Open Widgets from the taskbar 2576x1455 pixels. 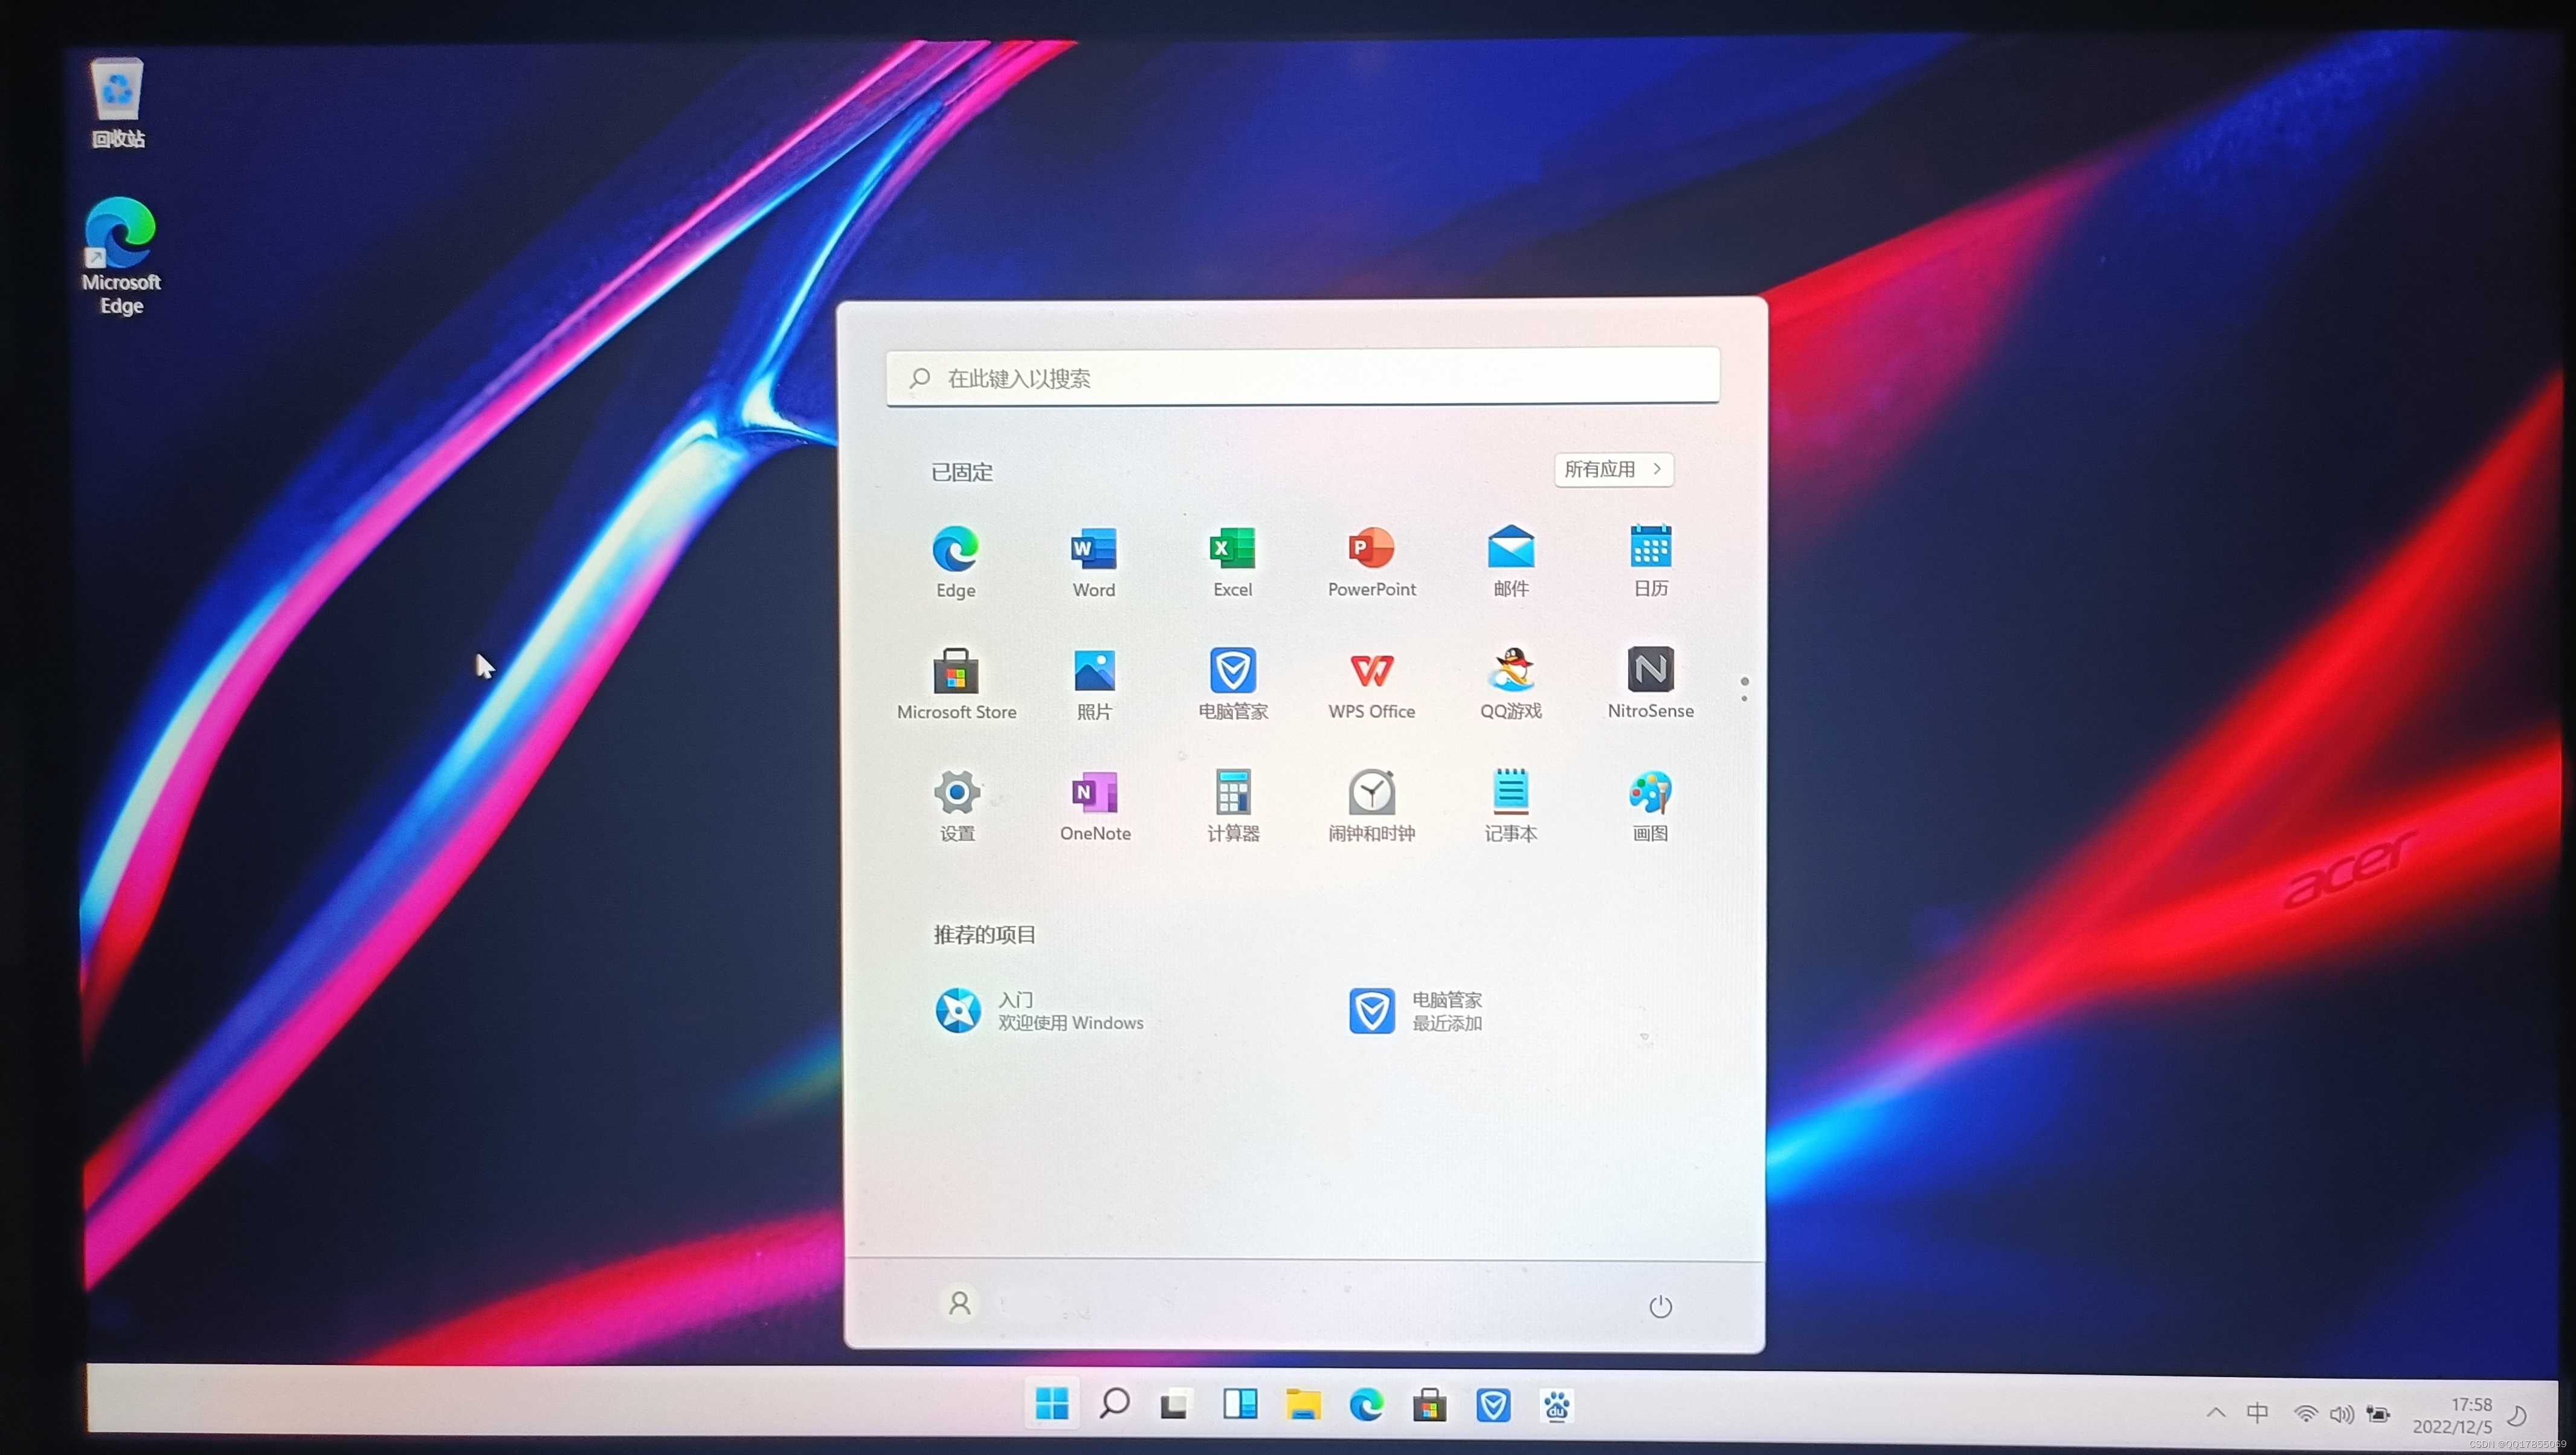click(1239, 1404)
